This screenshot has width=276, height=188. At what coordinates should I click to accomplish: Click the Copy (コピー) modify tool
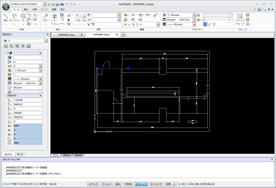[46, 17]
